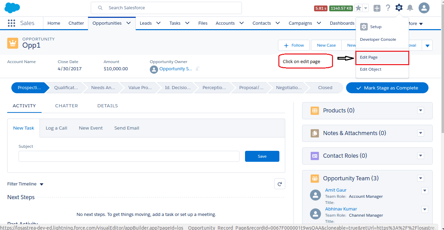Click the New Case button
Viewport: 444px width, 230px height.
[x=326, y=45]
